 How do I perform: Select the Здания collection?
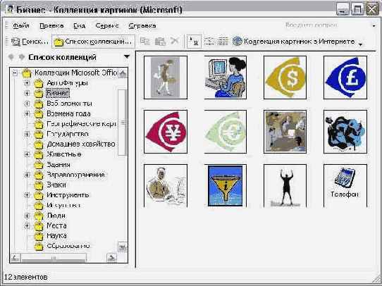click(x=58, y=165)
